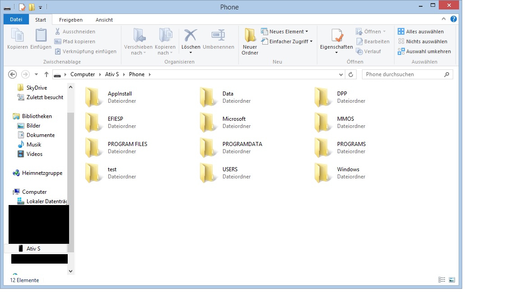Switch to details view icon
520x292 pixels.
point(442,280)
